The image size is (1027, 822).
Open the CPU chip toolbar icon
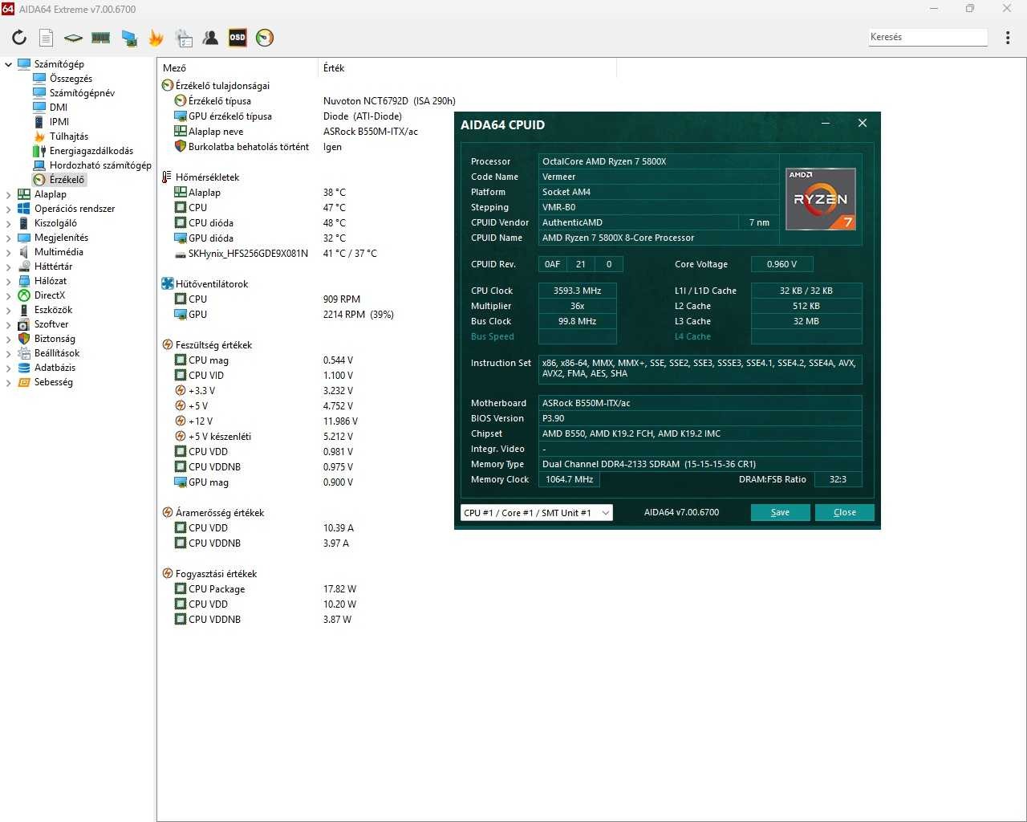pos(73,37)
